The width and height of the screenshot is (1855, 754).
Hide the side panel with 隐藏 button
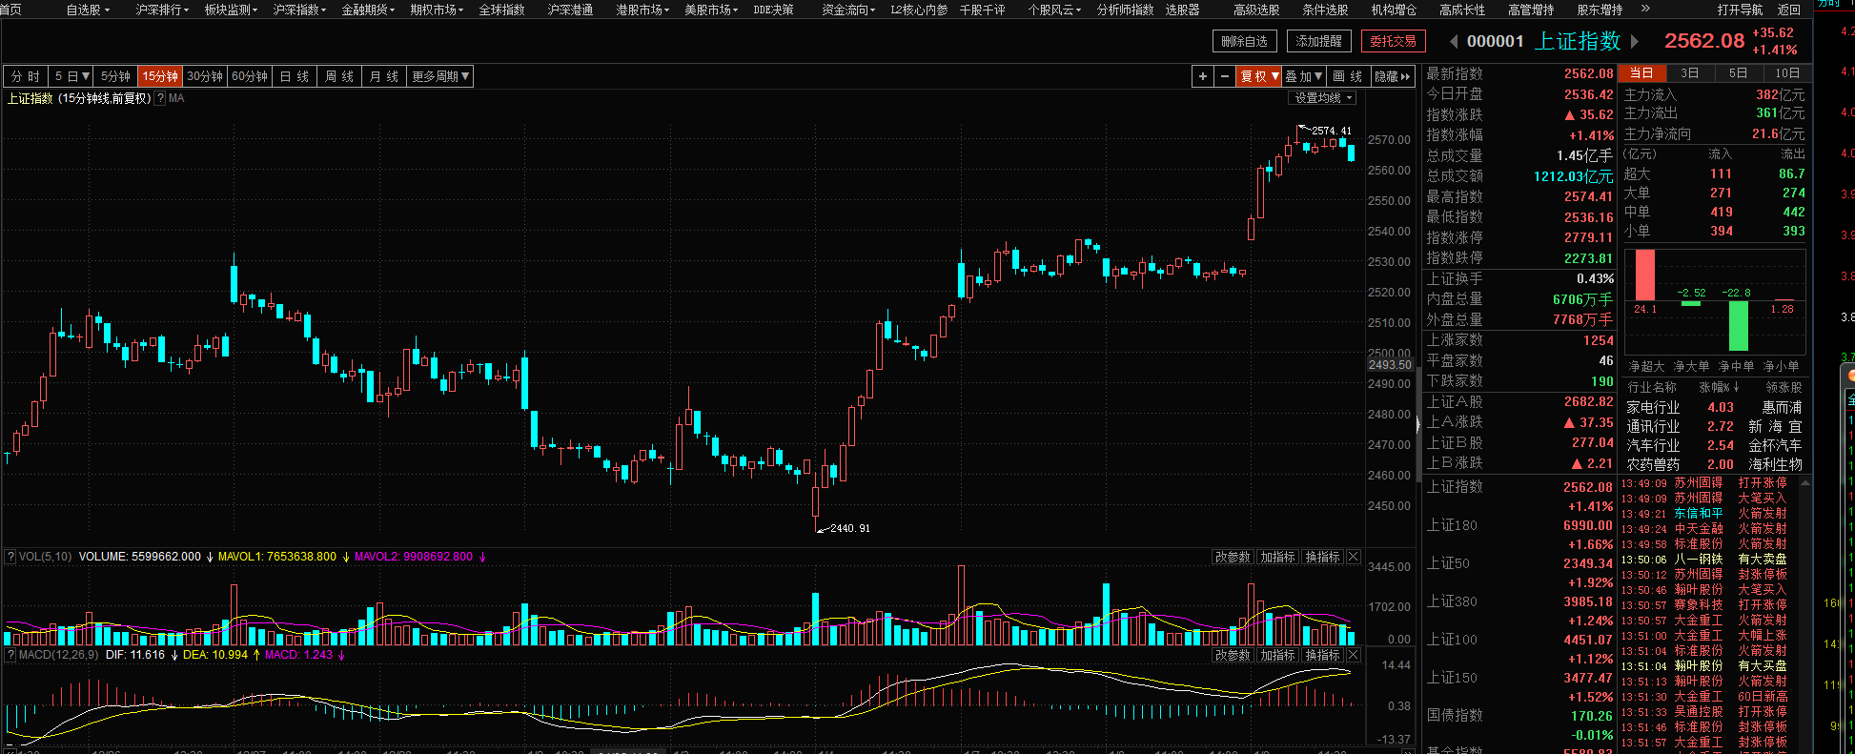pyautogui.click(x=1393, y=76)
